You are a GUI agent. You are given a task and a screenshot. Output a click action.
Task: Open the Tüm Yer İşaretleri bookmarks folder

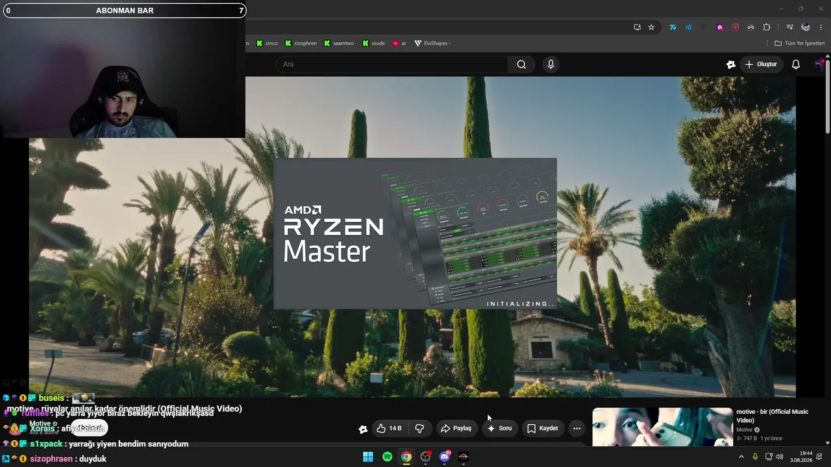coord(800,43)
